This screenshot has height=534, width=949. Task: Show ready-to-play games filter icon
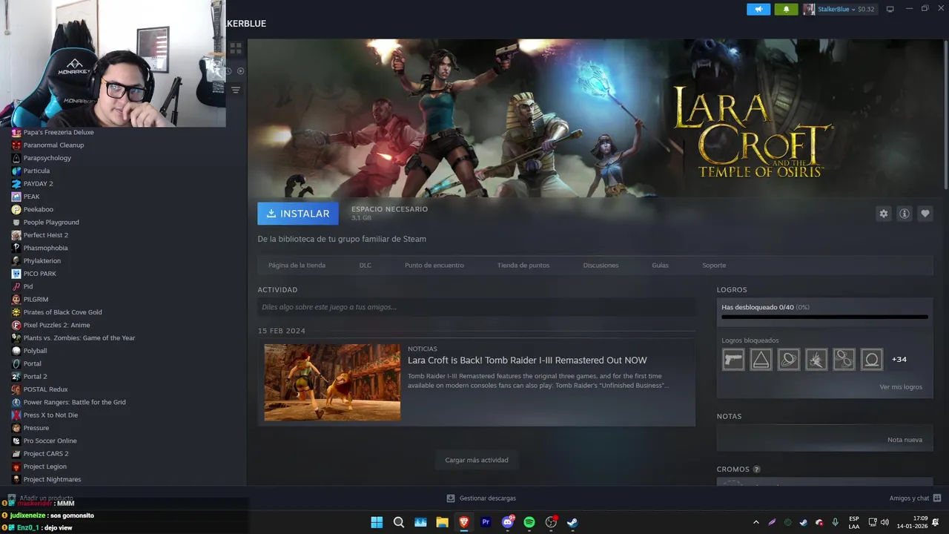241,71
